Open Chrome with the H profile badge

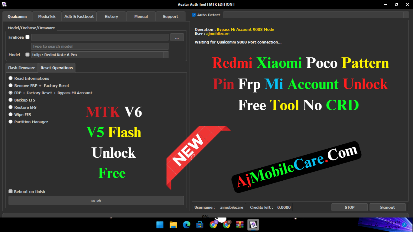click(x=213, y=224)
